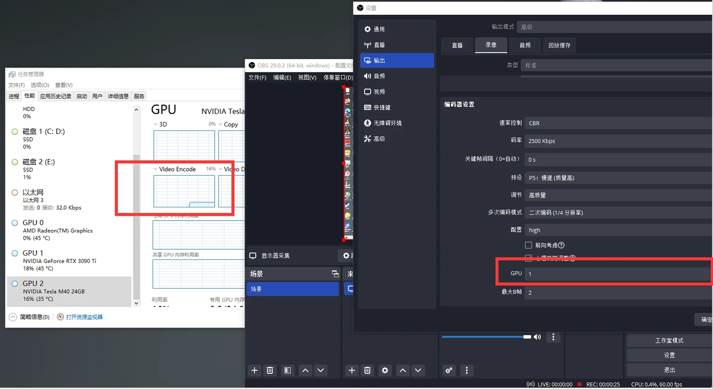Open scene filters icon in Scenes dock
This screenshot has width=713, height=389.
(x=287, y=370)
